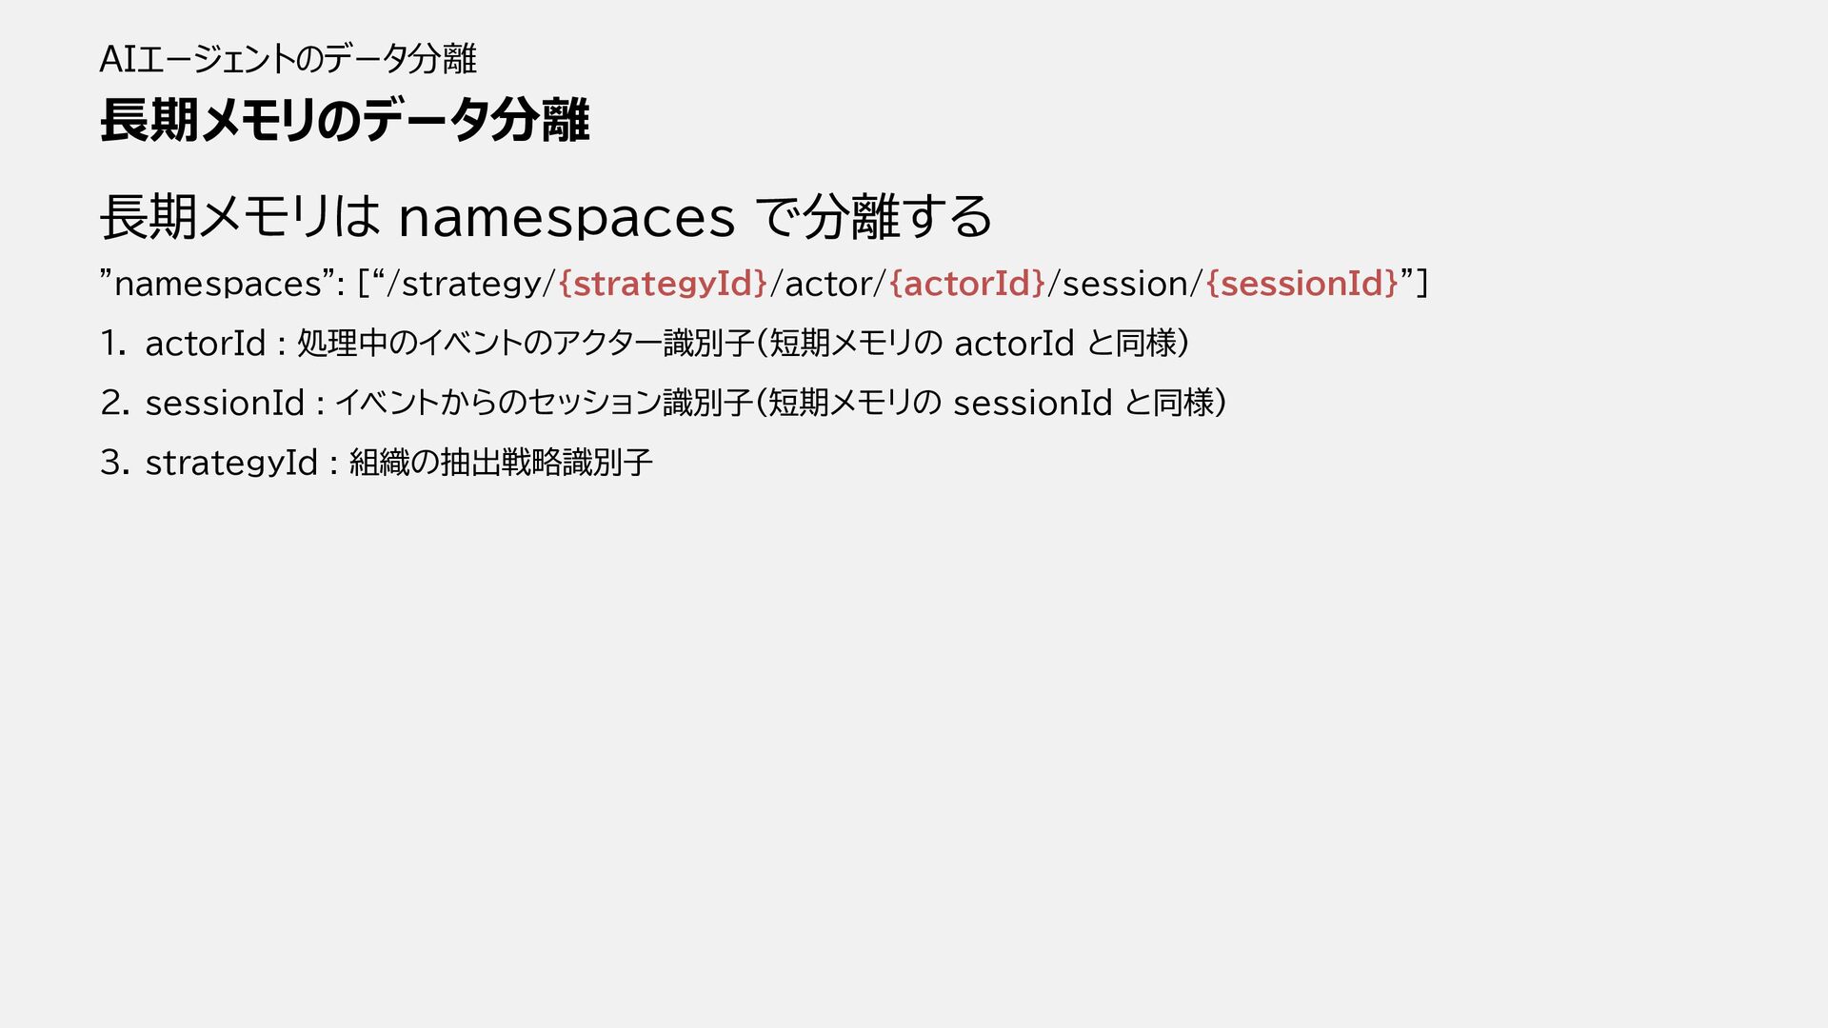Click the text 'イベントからのセッション識別子'
The height and width of the screenshot is (1028, 1828).
(544, 404)
